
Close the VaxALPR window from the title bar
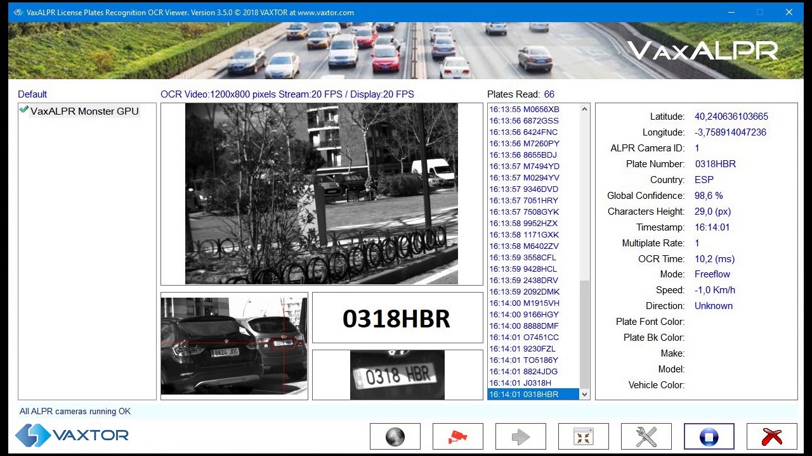[x=789, y=12]
